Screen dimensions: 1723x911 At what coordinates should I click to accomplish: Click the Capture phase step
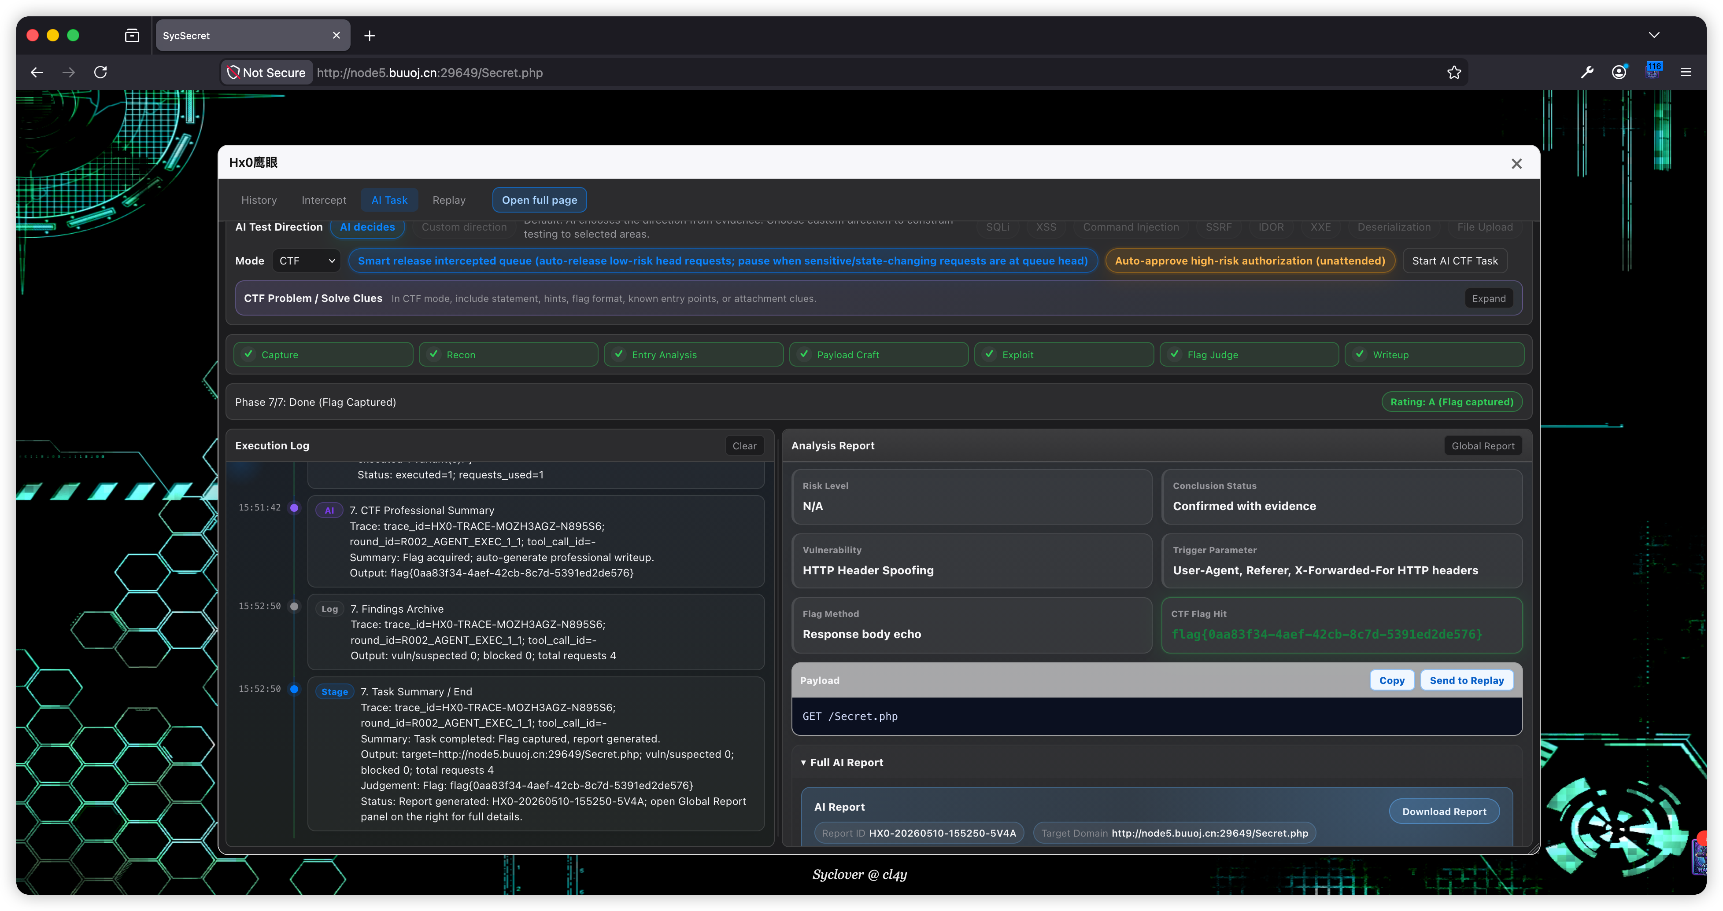coord(323,354)
